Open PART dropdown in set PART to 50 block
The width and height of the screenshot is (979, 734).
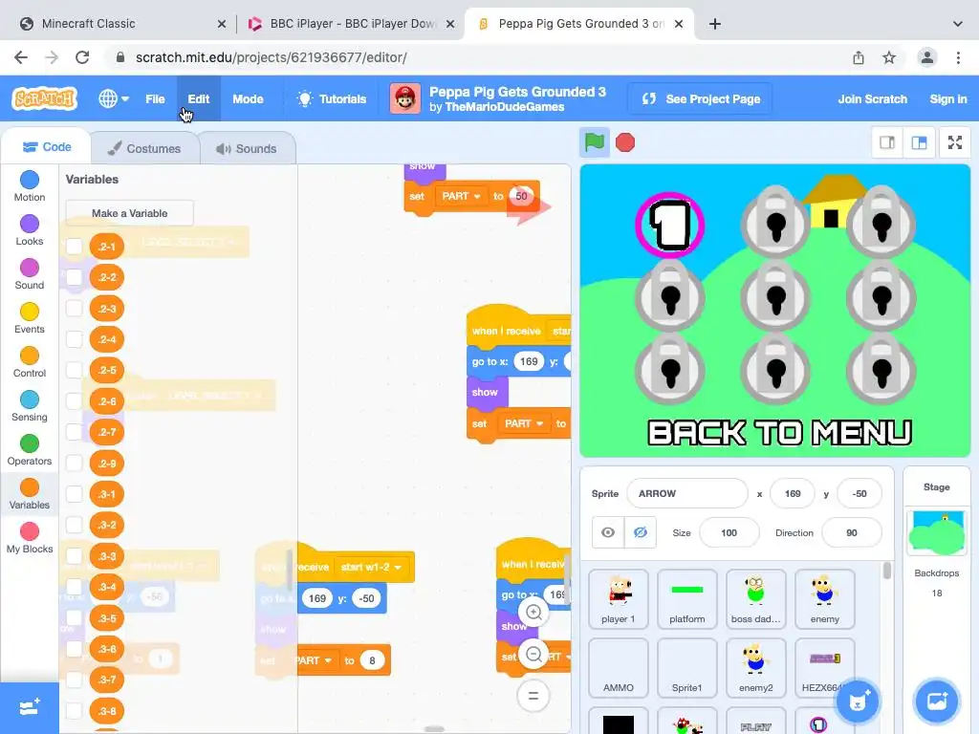461,196
